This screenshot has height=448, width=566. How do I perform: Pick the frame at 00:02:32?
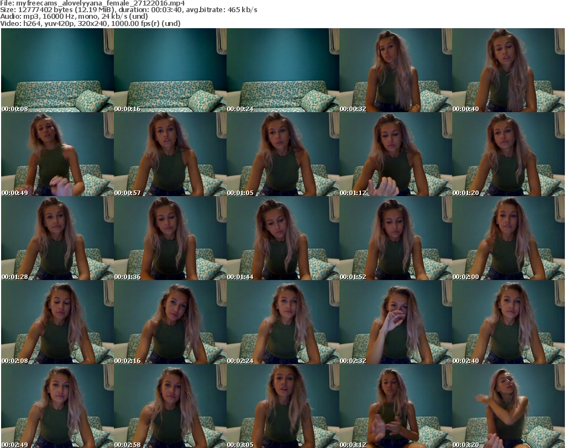tap(396, 322)
